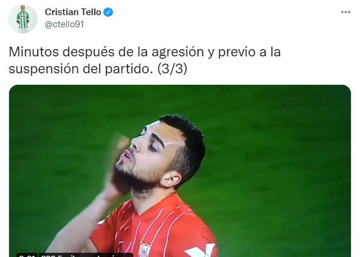Viewport: 360px width, 257px height.
Task: Click "Minutos después" at the tweet start
Action: (62, 52)
